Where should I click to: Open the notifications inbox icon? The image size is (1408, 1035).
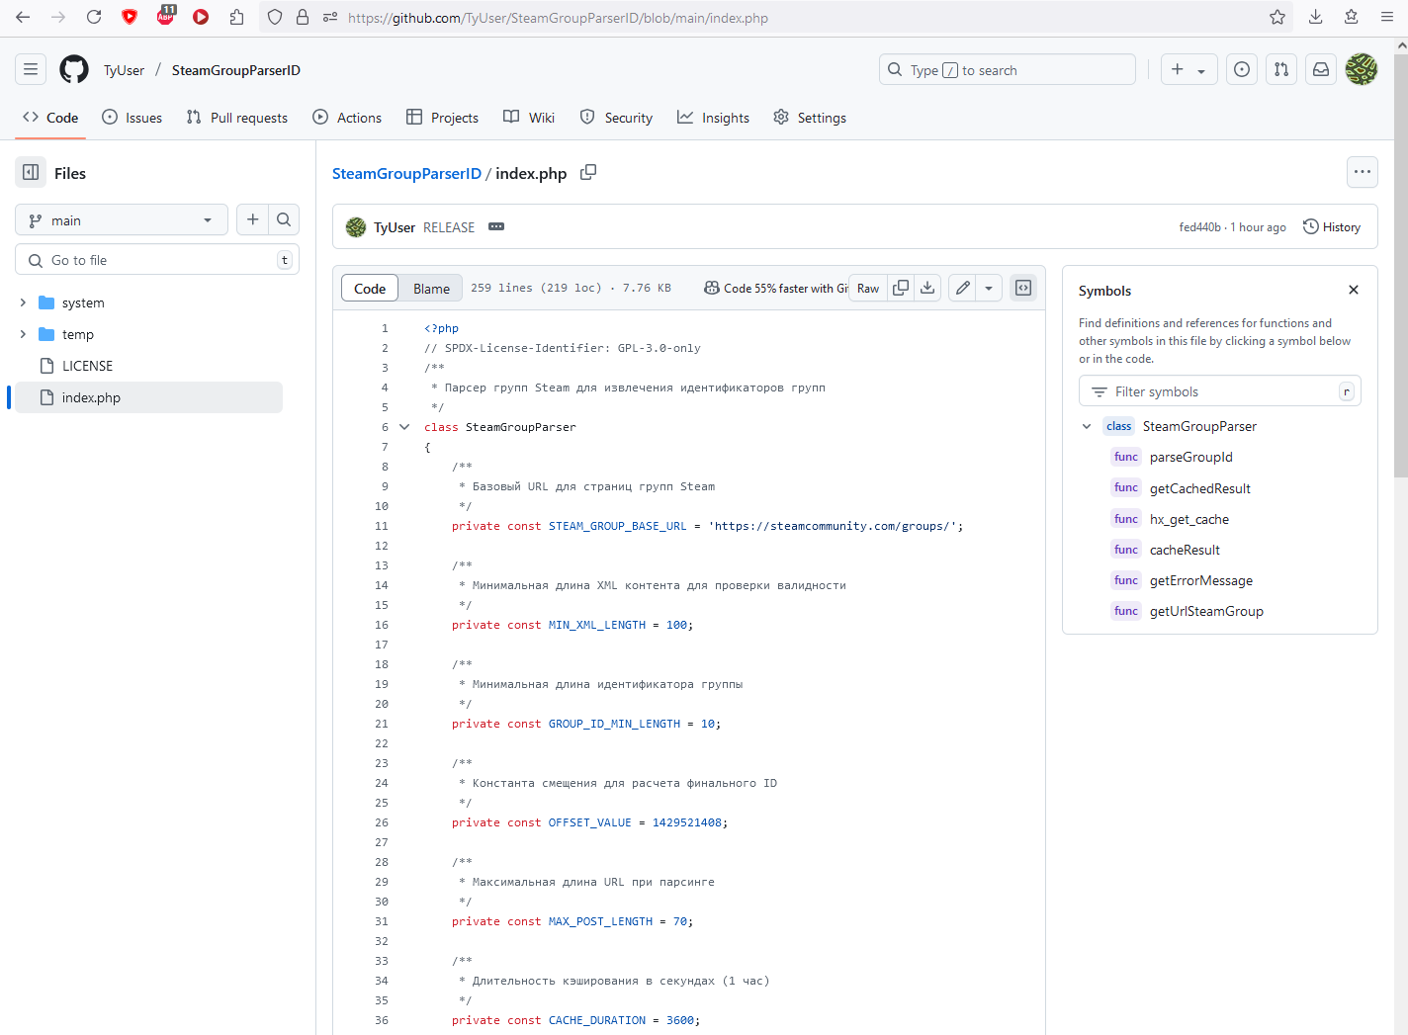pyautogui.click(x=1321, y=69)
